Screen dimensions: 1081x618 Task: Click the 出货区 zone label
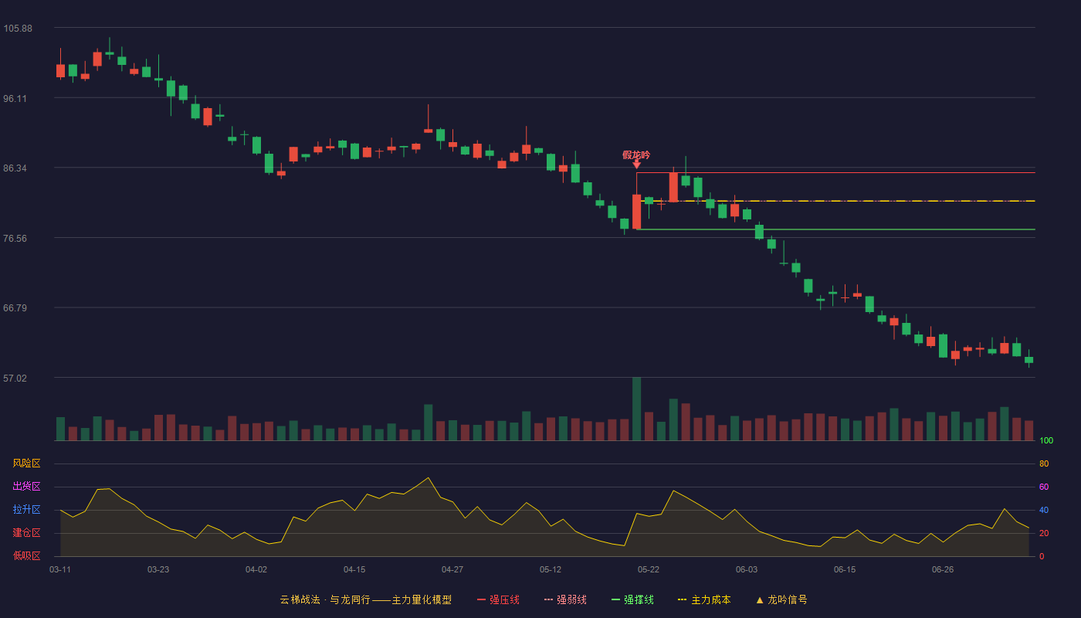(26, 487)
